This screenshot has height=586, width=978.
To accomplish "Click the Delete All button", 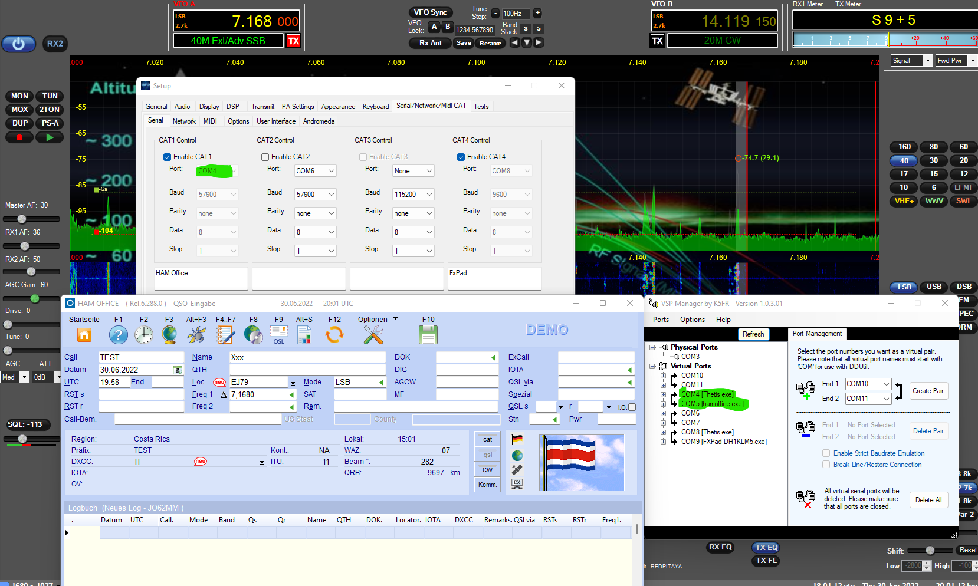I will tap(928, 500).
